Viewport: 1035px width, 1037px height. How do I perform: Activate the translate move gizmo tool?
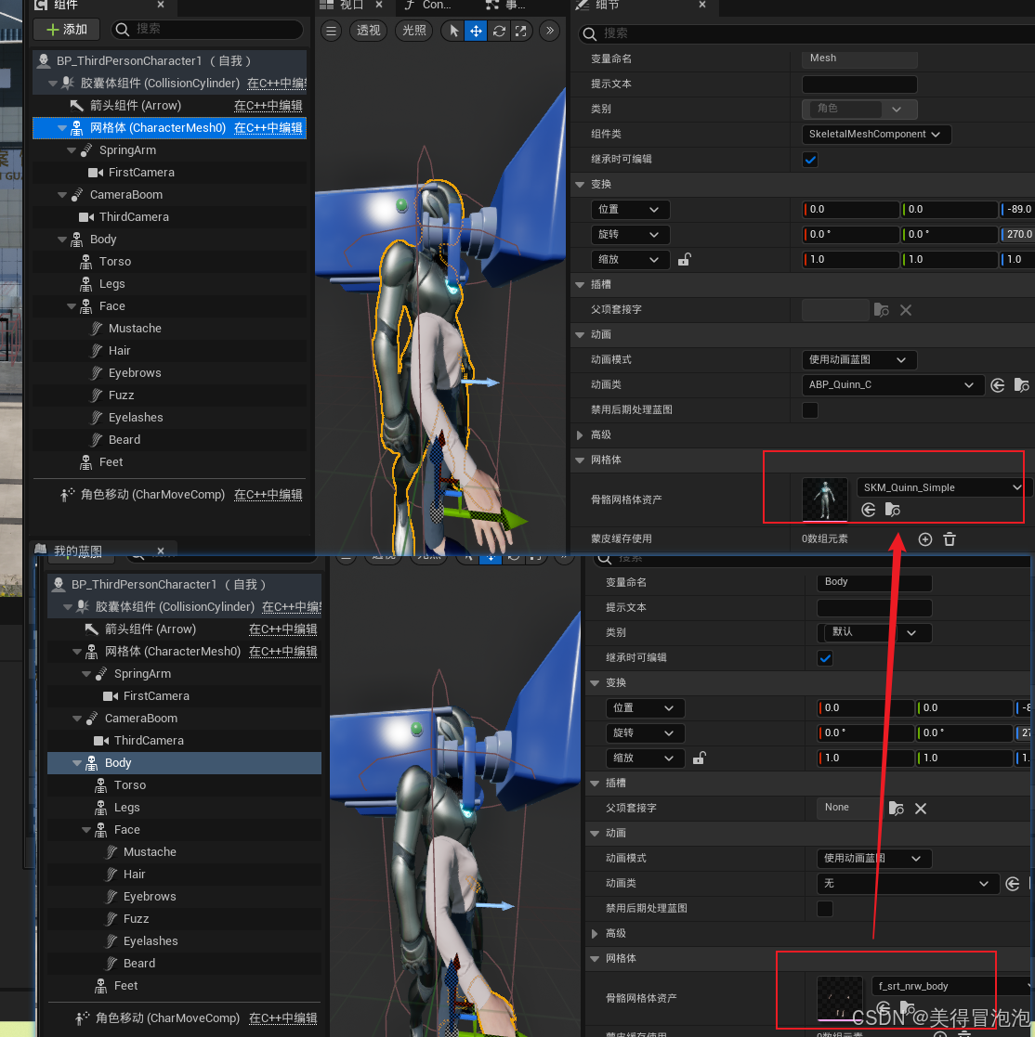click(x=476, y=31)
